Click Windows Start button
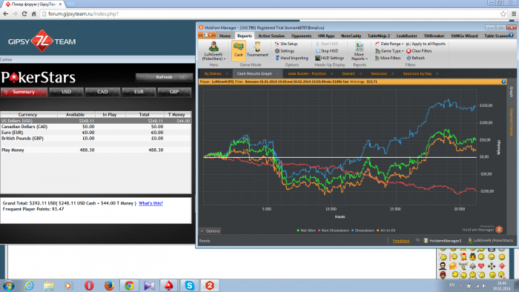This screenshot has height=292, width=519. pyautogui.click(x=9, y=285)
